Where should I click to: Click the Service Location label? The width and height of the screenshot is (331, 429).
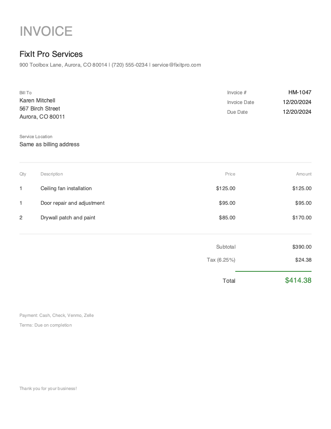pos(36,136)
